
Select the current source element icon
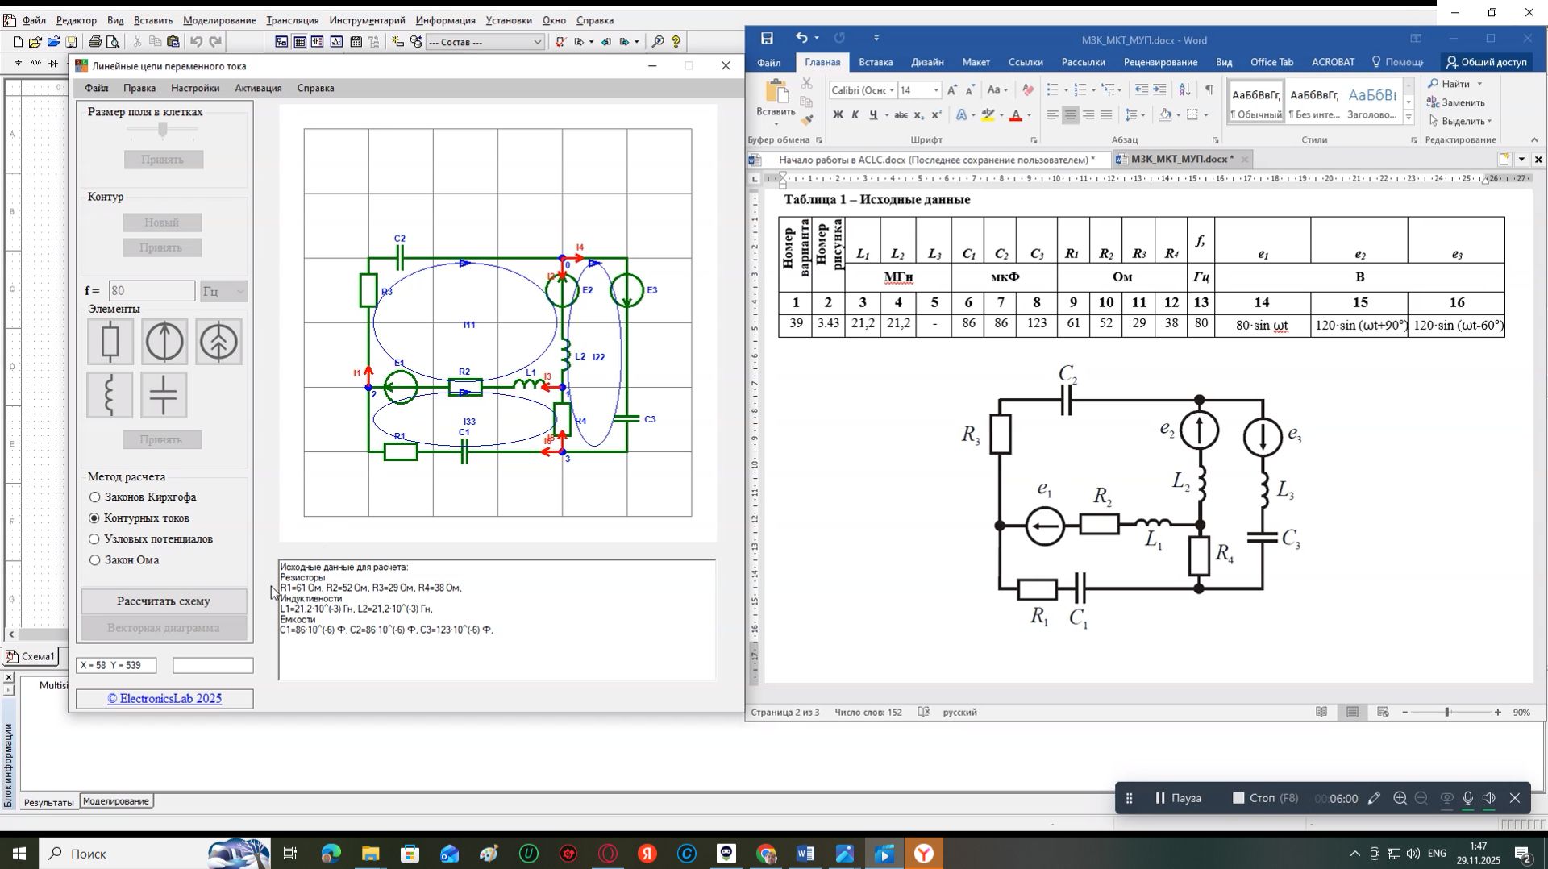(218, 341)
